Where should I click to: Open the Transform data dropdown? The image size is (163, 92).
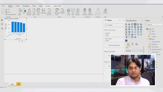point(57,12)
